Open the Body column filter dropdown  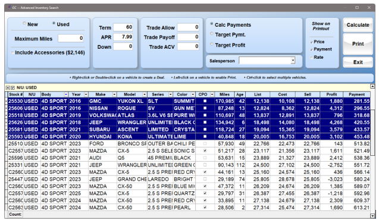click(65, 95)
